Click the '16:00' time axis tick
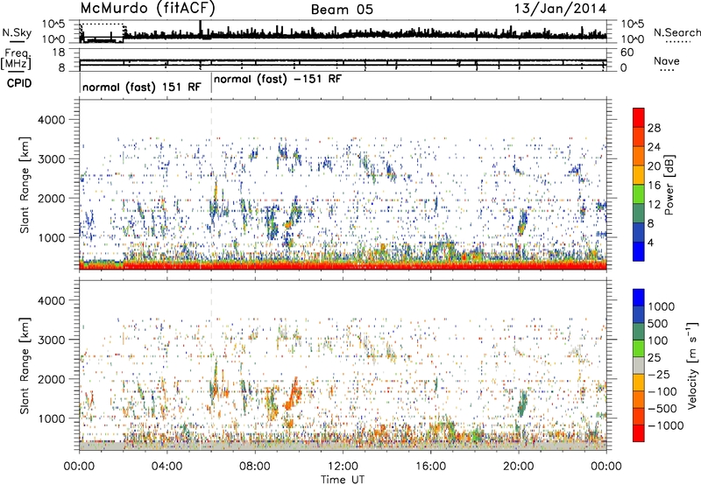The width and height of the screenshot is (701, 485). click(430, 467)
